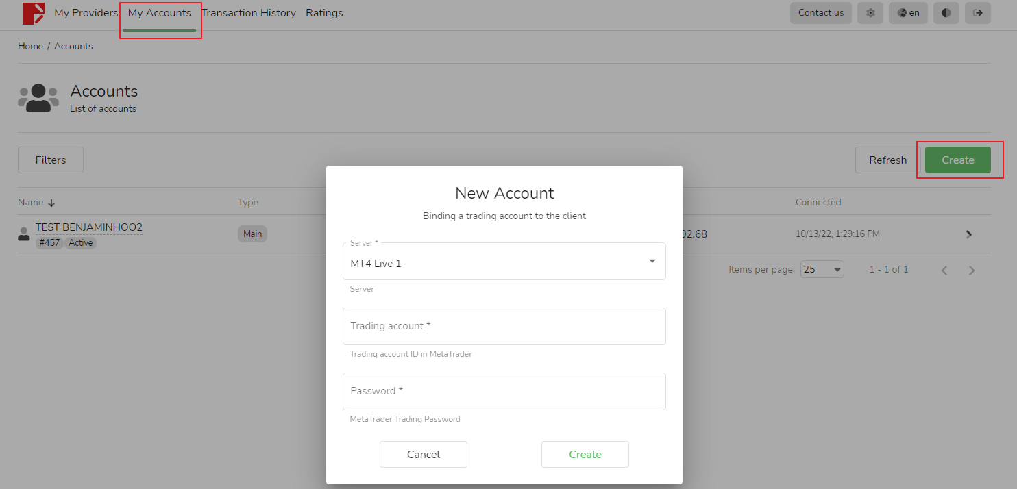The image size is (1017, 489).
Task: Toggle the dark/light theme contrast button
Action: [x=946, y=13]
